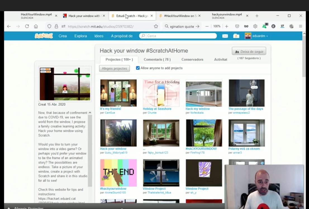Open the browser hamburger menu
309x209 pixels.
[x=301, y=27]
